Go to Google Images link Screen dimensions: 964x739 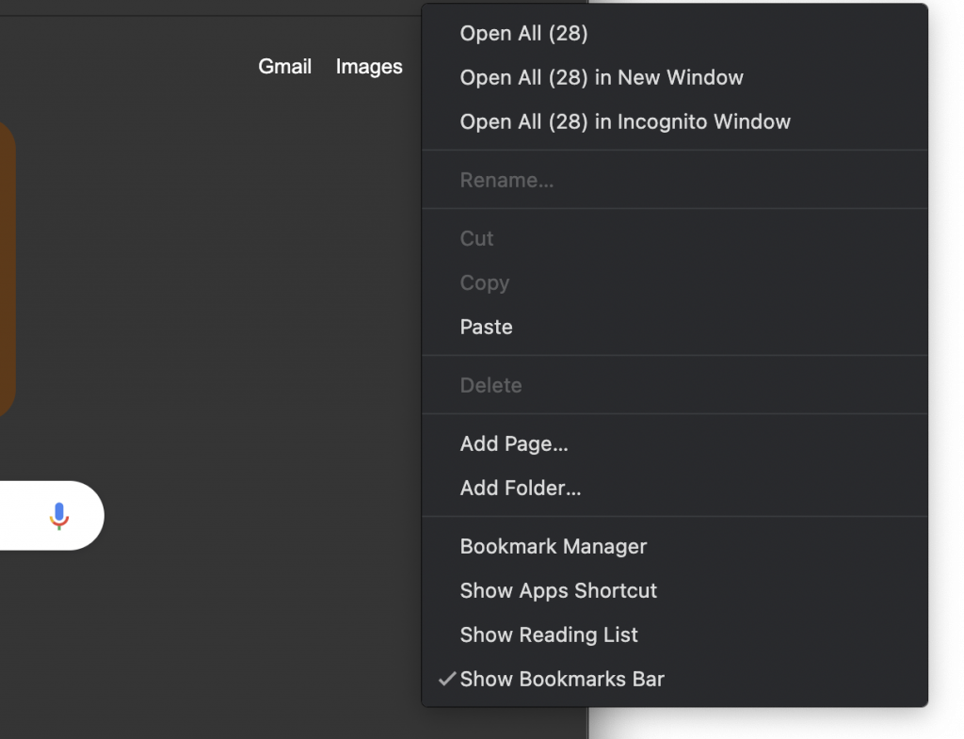(x=369, y=66)
